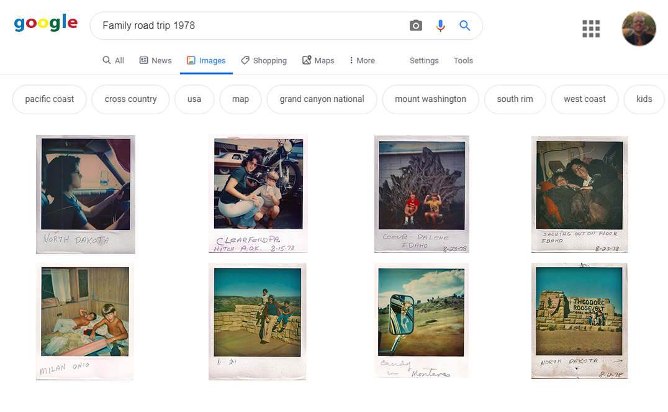Screen dimensions: 668x412
Task: Open the Shopping tab
Action: coord(264,60)
